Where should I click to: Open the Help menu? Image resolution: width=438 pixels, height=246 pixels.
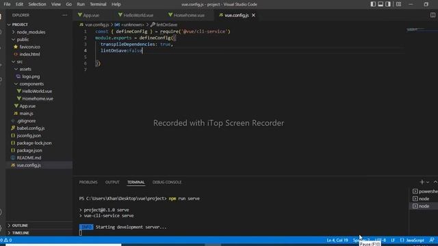point(116,4)
